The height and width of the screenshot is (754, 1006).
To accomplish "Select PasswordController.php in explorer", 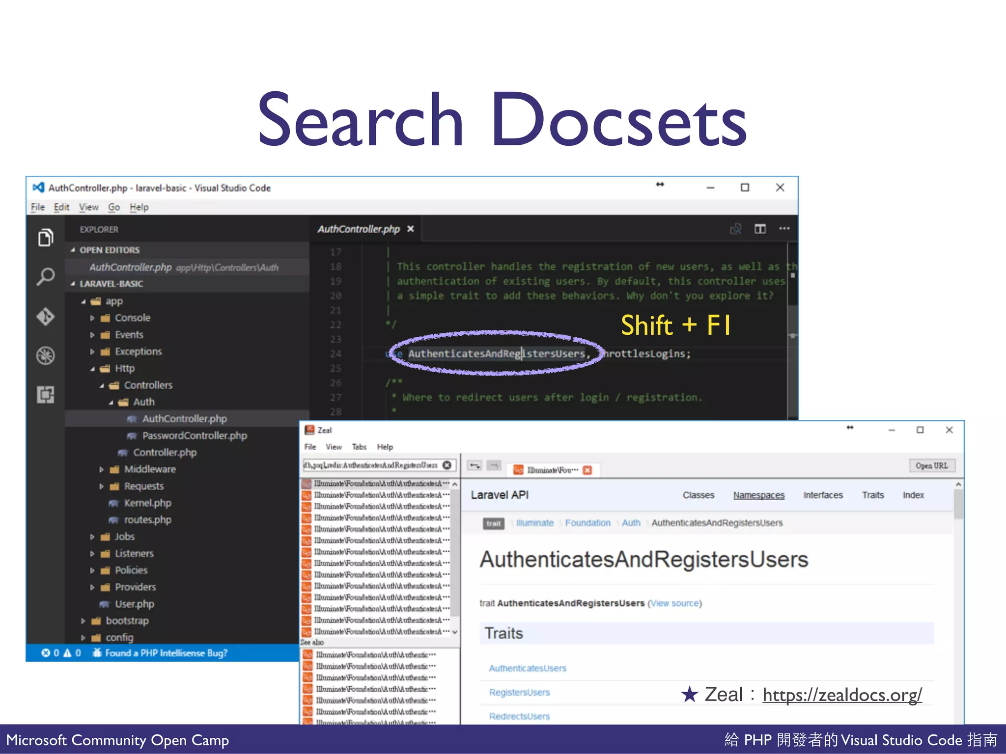I will (x=187, y=435).
